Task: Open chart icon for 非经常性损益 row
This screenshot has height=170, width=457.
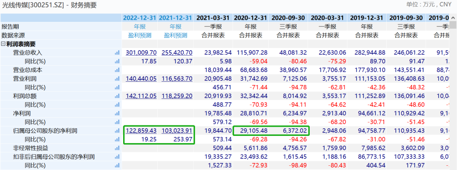Action: [117, 148]
